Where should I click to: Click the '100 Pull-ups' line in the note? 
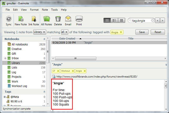pyautogui.click(x=62, y=94)
